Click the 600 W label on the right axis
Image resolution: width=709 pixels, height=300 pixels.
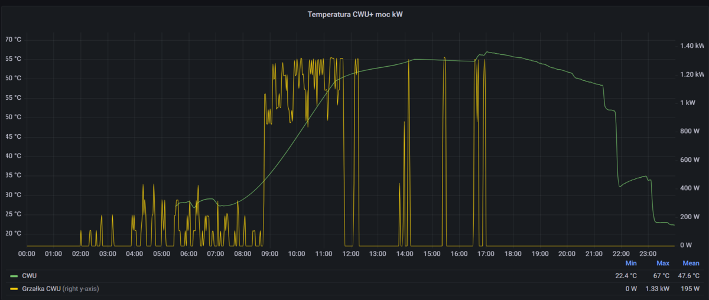[691, 159]
